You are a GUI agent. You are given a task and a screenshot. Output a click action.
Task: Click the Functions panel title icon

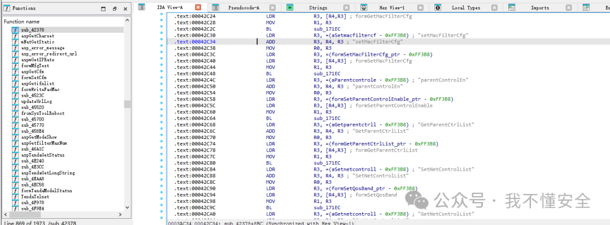tap(6, 8)
